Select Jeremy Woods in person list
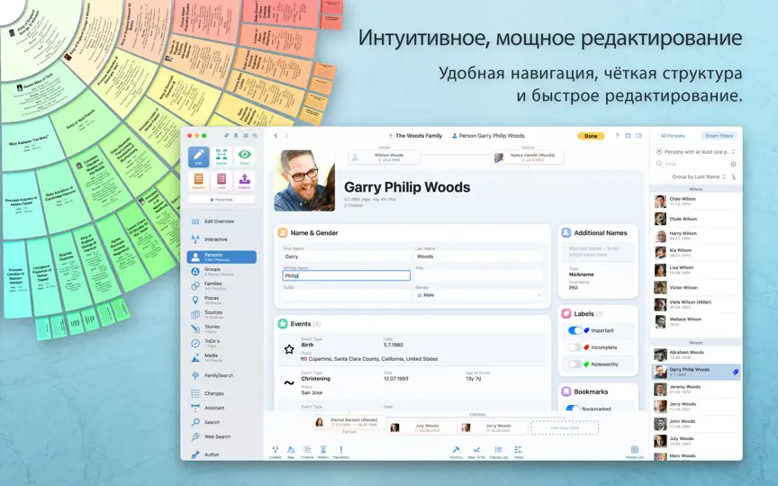Viewport: 778px width, 486px height. [696, 390]
